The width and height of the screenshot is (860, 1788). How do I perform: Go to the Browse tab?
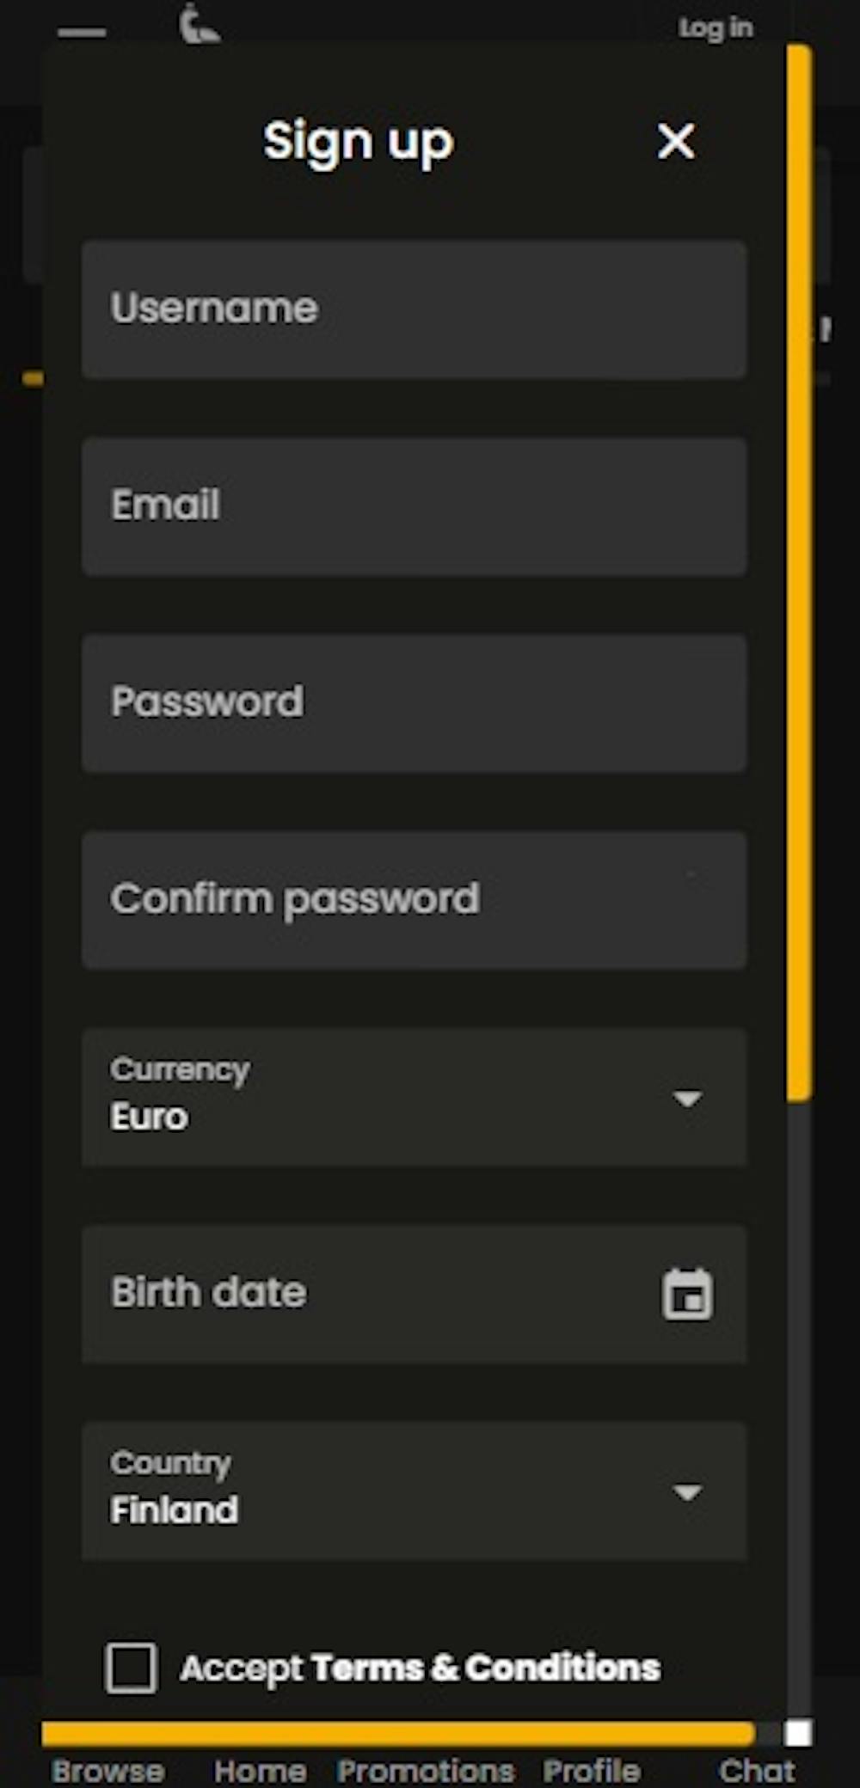(108, 1771)
